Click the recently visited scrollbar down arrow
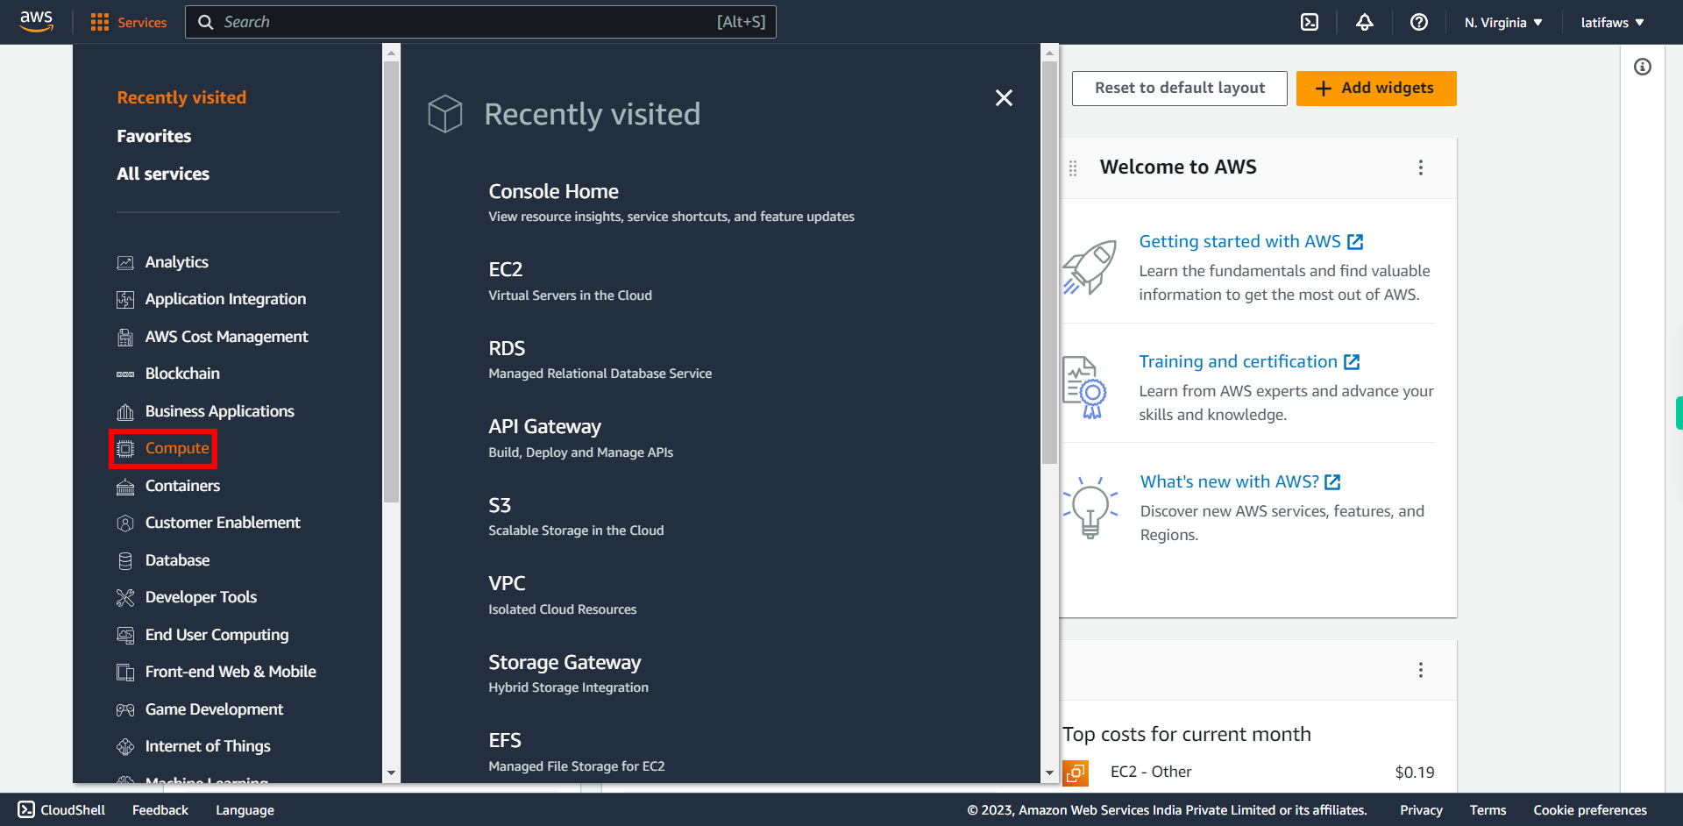This screenshot has width=1683, height=826. click(x=1049, y=773)
